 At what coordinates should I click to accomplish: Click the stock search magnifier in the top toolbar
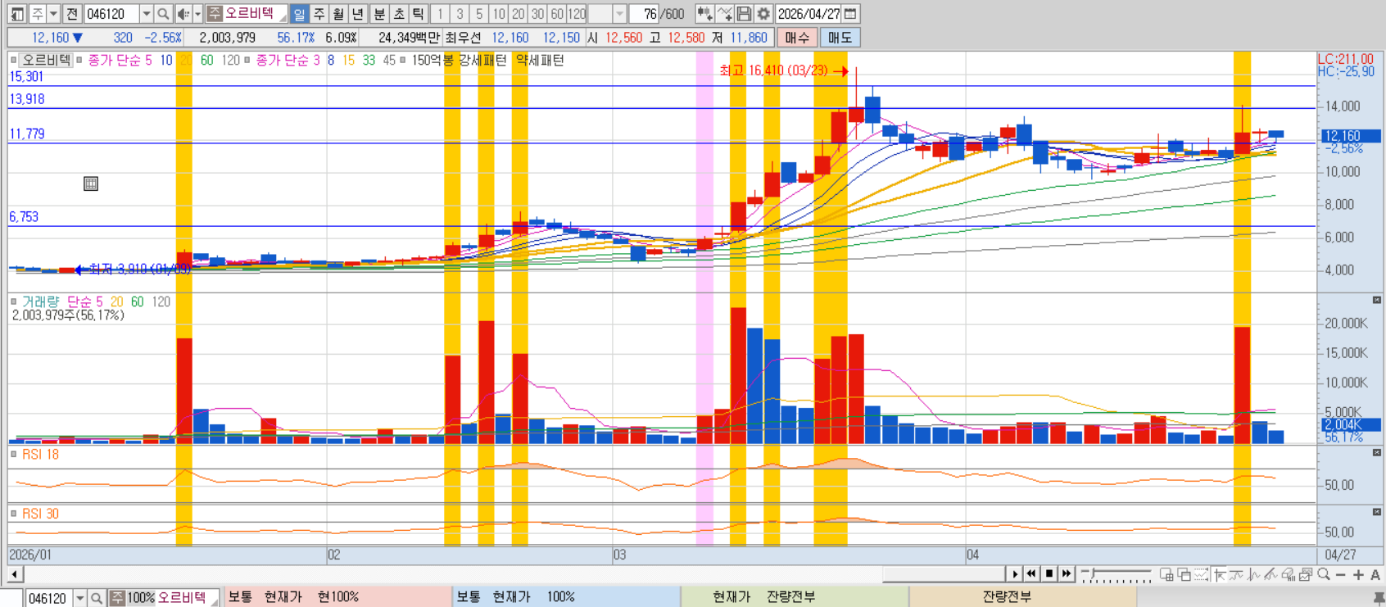tap(163, 14)
